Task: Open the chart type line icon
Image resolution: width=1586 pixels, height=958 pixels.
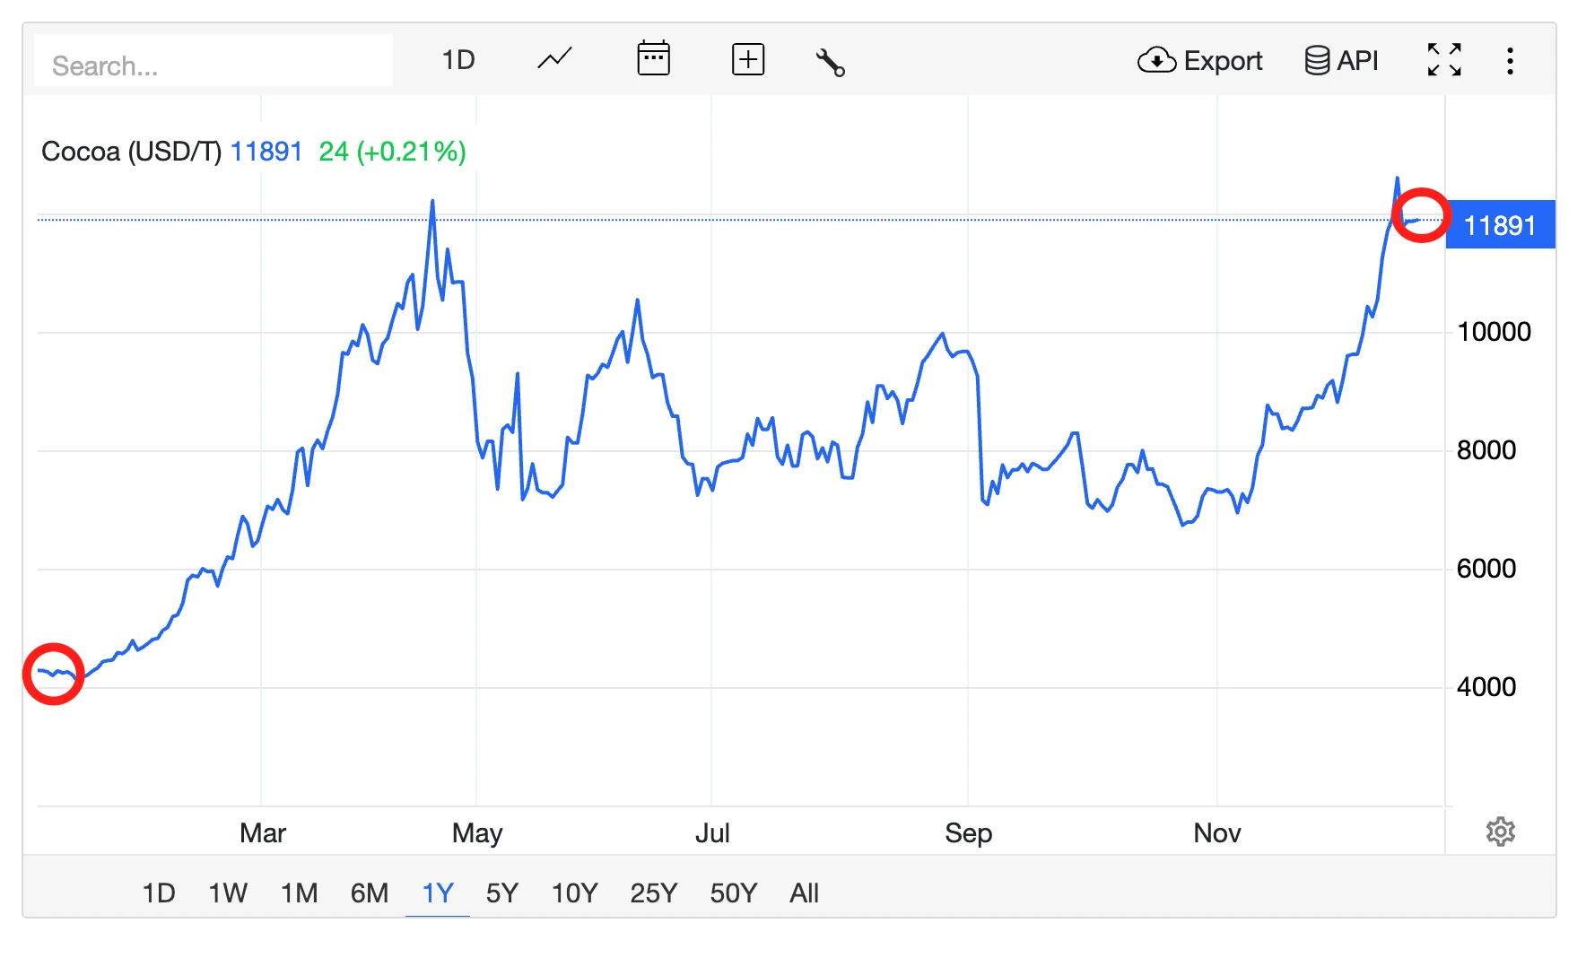Action: pyautogui.click(x=554, y=60)
